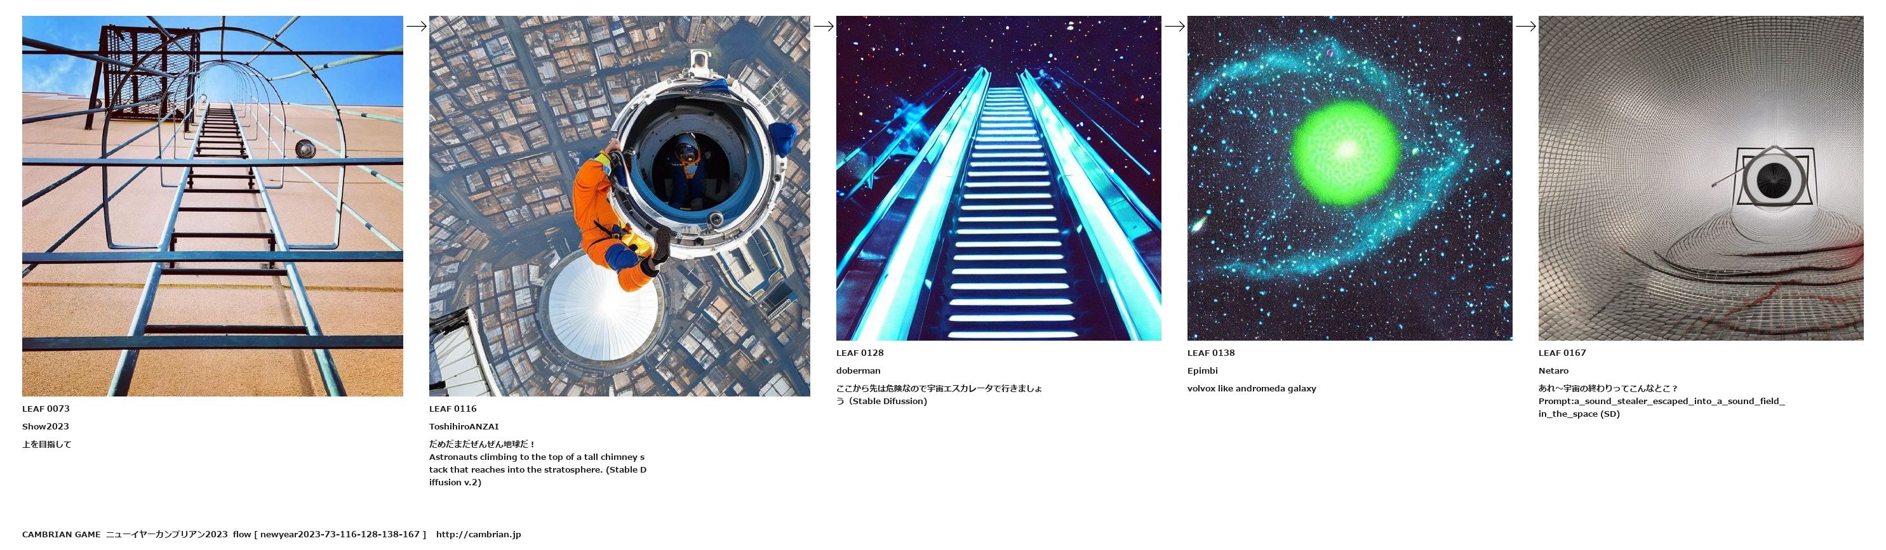
Task: Select author name ToshihiroANZAI
Action: pos(464,426)
